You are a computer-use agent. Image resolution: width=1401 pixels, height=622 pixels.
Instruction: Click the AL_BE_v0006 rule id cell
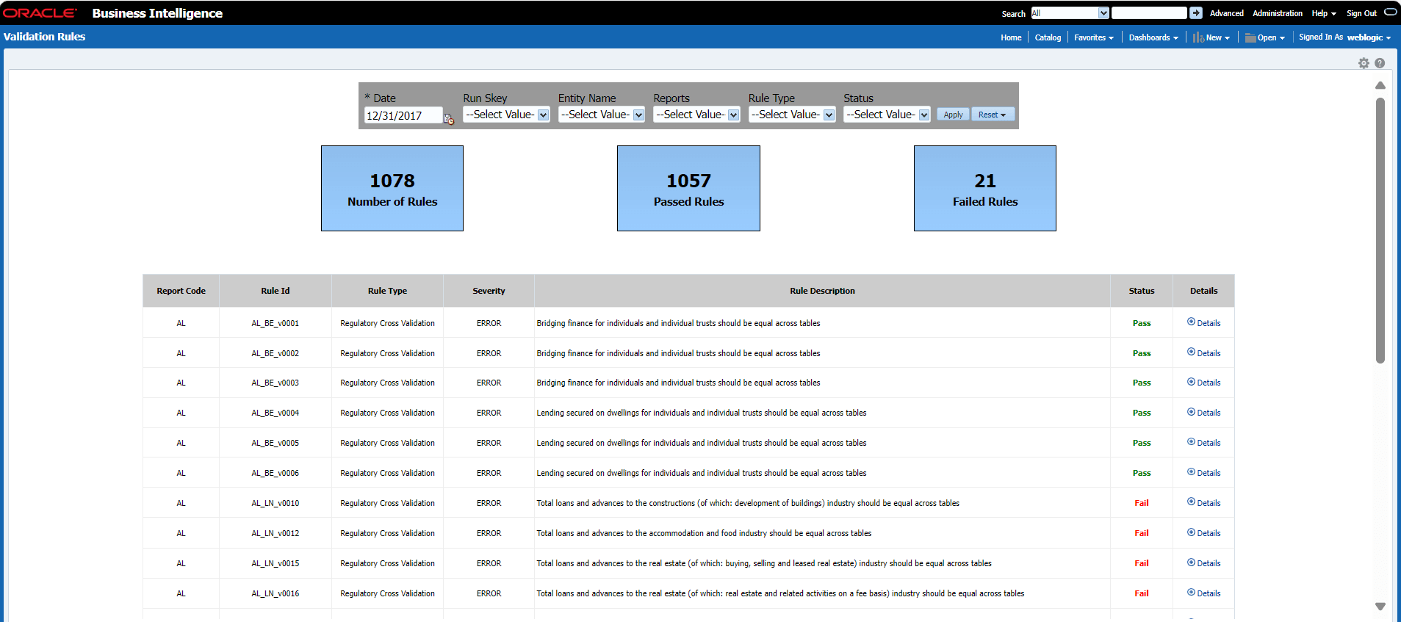point(275,473)
